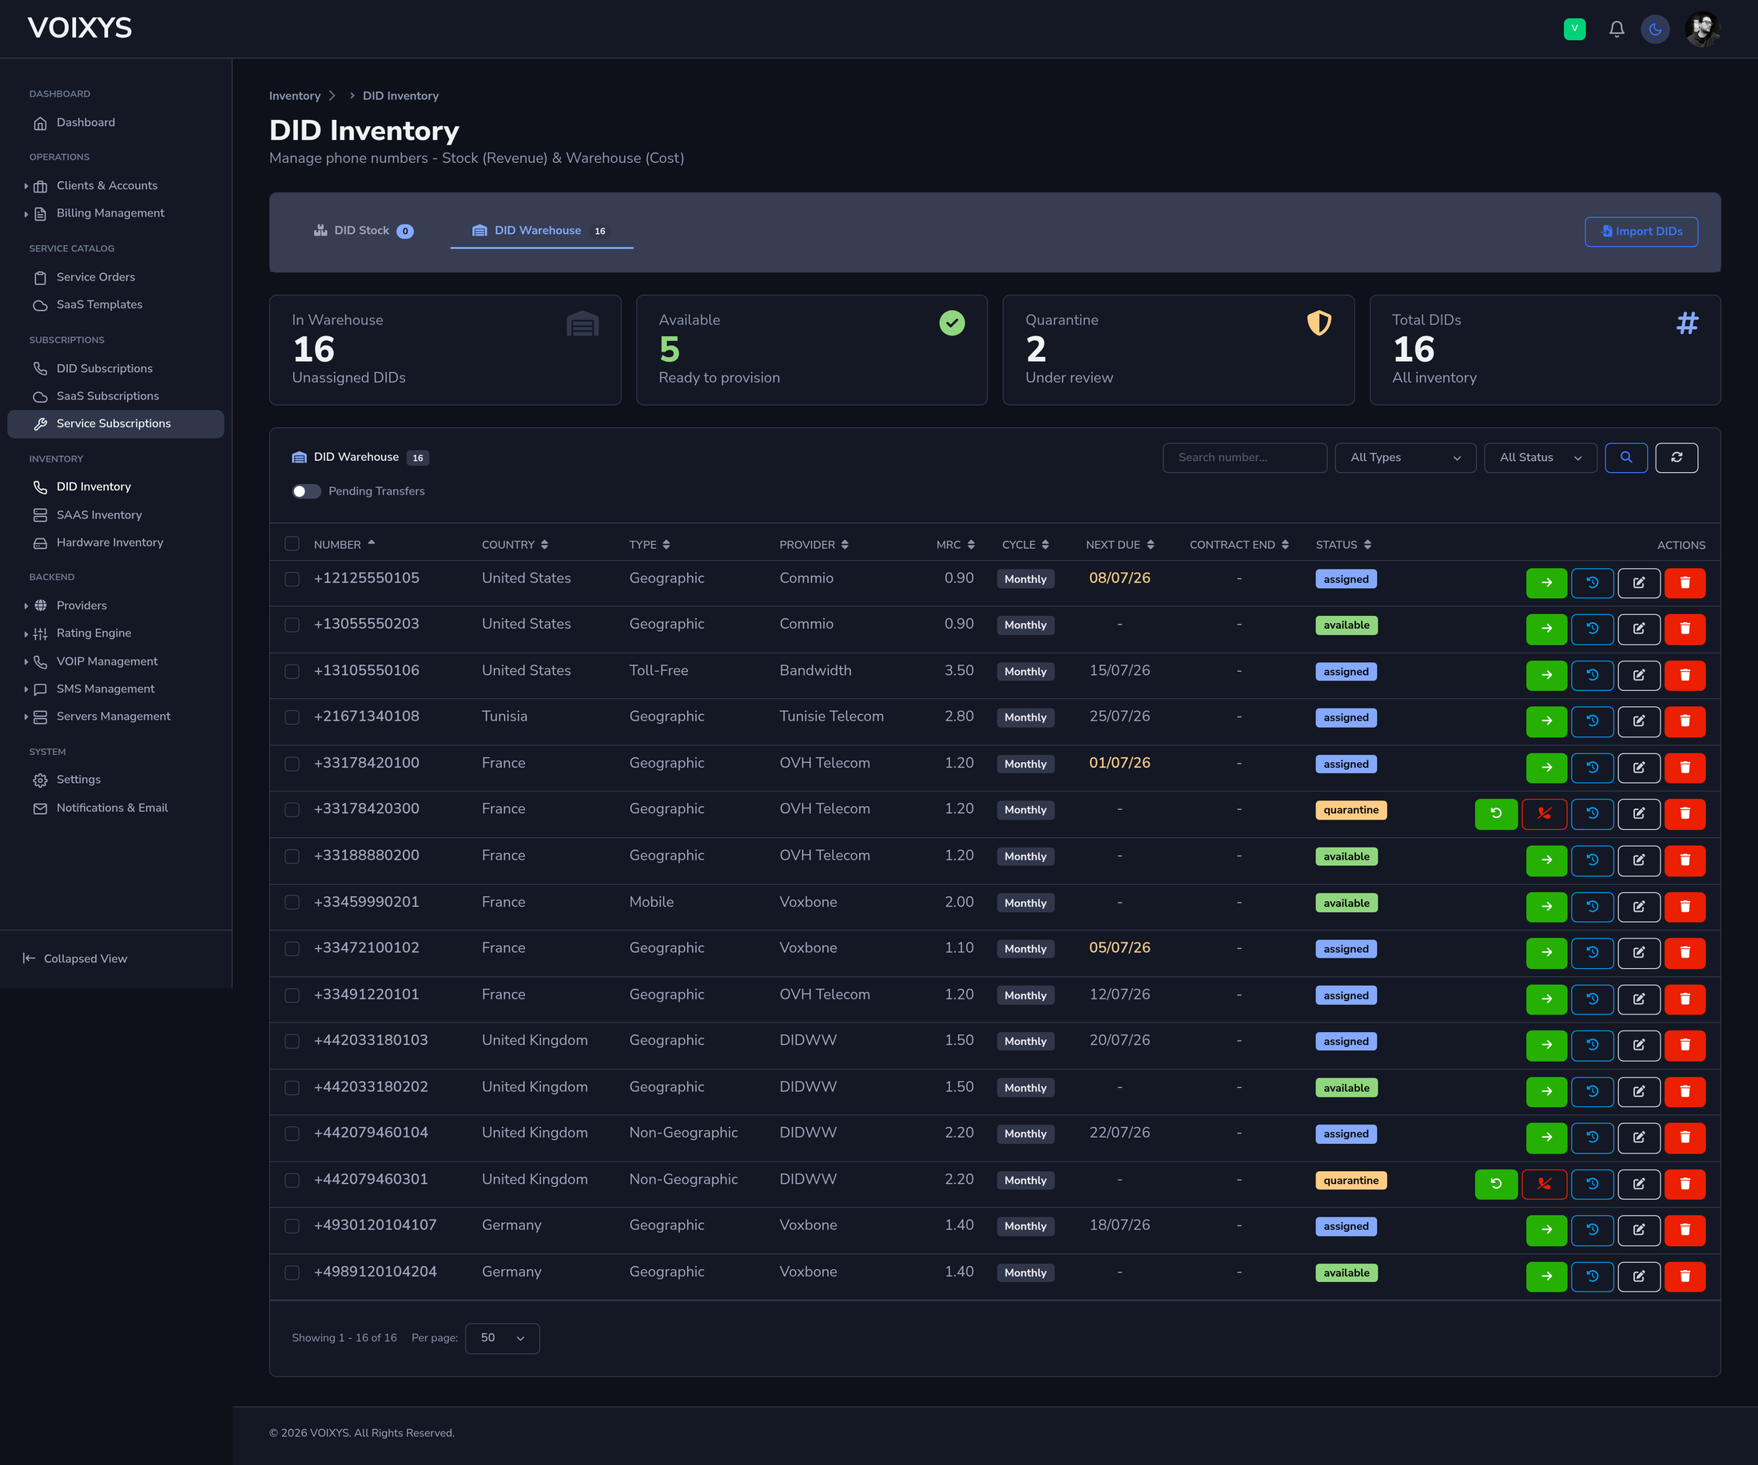Open the notifications bell
Image resolution: width=1758 pixels, height=1465 pixels.
pyautogui.click(x=1617, y=30)
